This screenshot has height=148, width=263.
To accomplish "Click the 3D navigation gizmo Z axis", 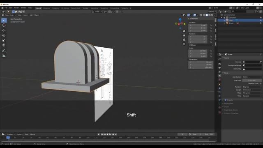I will click(180, 19).
